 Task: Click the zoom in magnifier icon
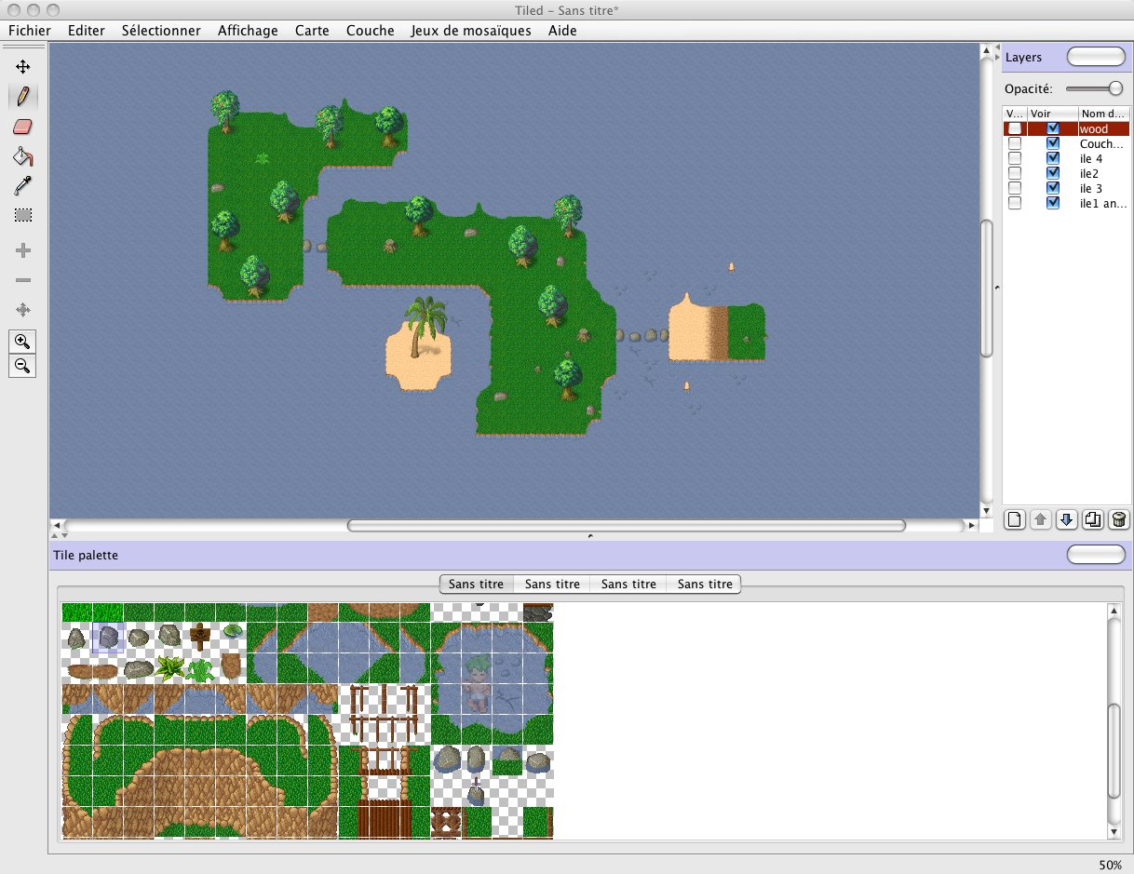[x=23, y=341]
